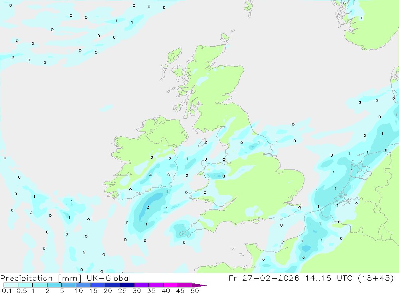Pick the 10–15 mm legend color swatch
The image size is (399, 293).
pyautogui.click(x=83, y=285)
